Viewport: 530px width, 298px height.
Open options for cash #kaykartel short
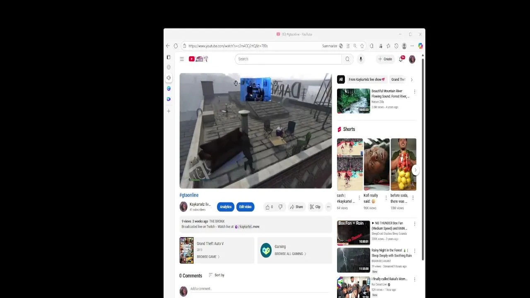click(x=359, y=198)
